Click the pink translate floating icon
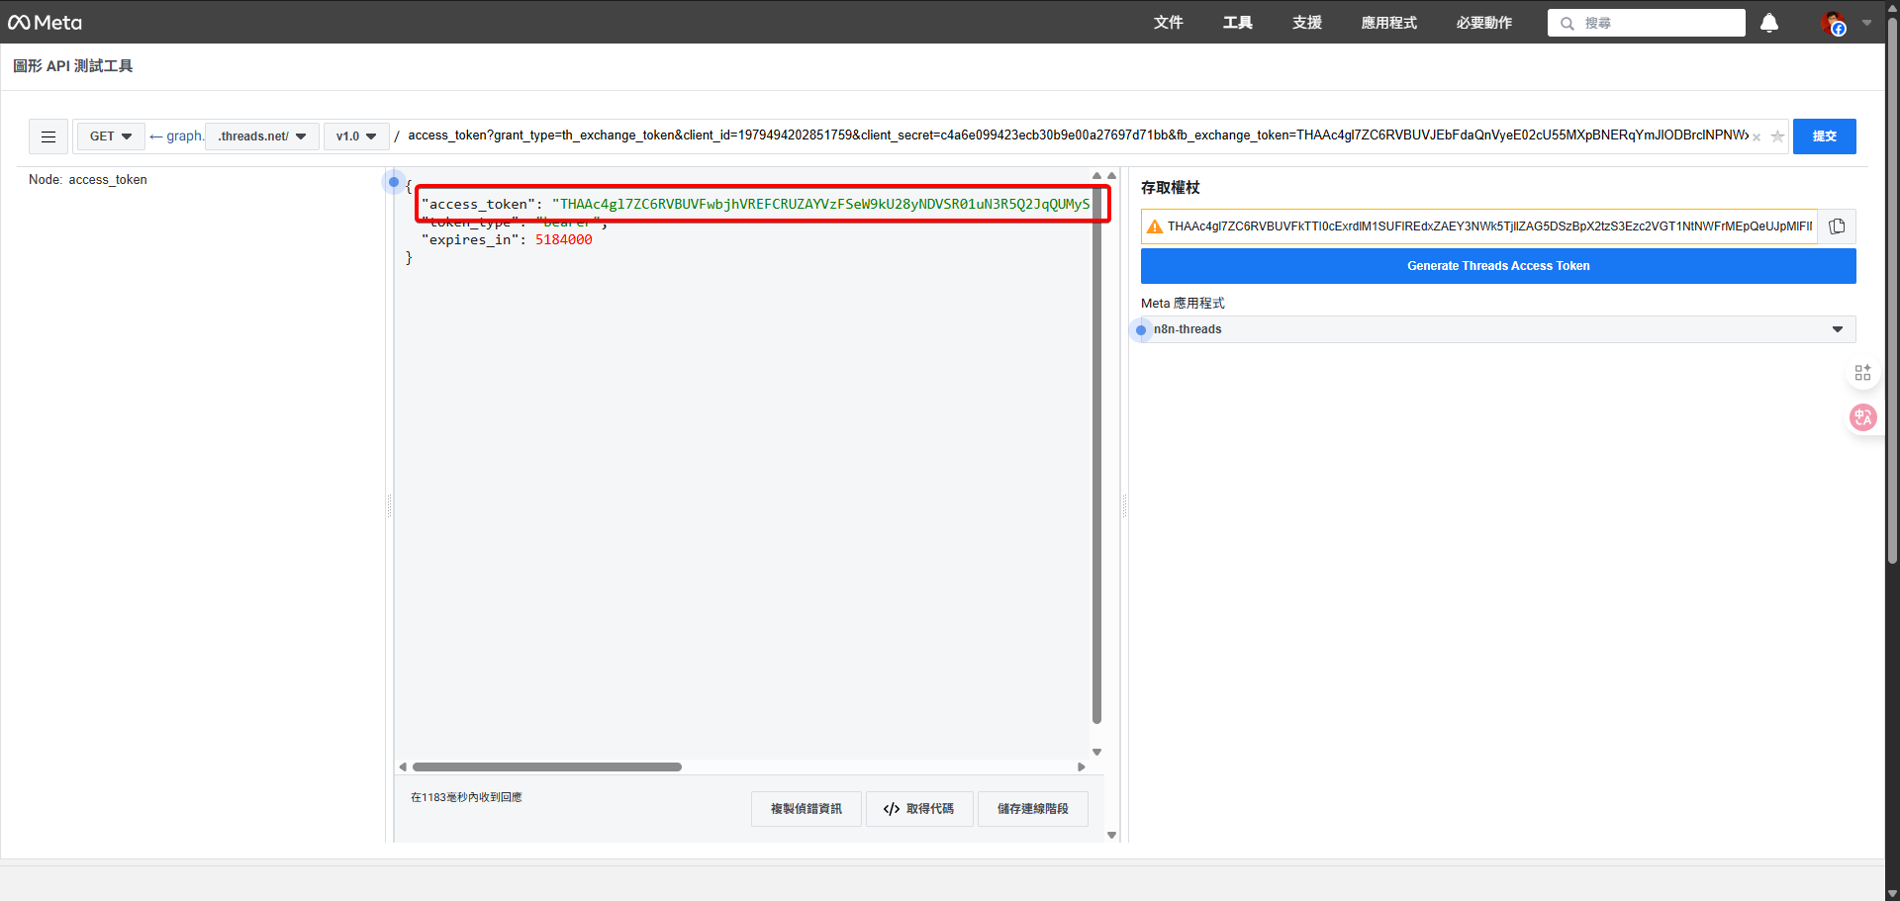The height and width of the screenshot is (901, 1900). click(1863, 417)
